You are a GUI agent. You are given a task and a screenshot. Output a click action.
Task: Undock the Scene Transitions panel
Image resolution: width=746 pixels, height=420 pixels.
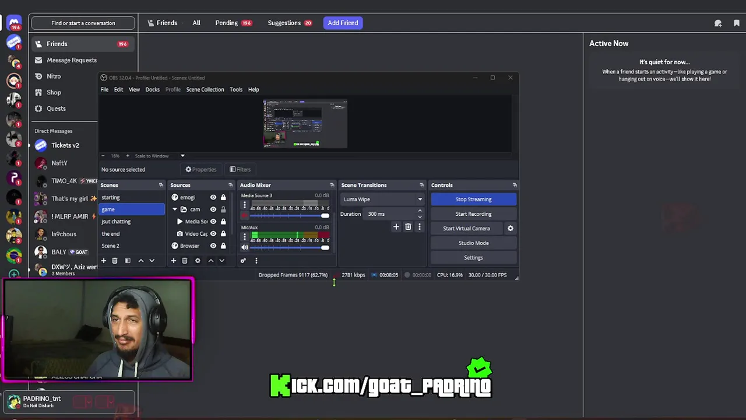(x=421, y=185)
